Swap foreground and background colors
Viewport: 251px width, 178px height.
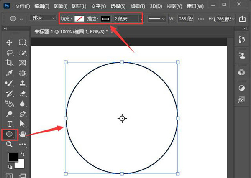[x=22, y=154]
